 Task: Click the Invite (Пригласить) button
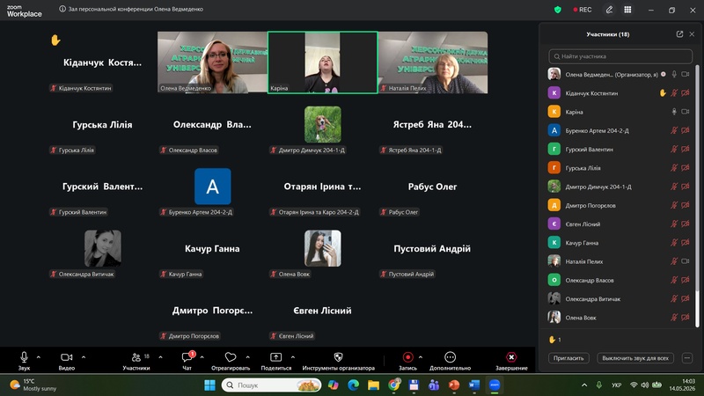click(x=568, y=358)
